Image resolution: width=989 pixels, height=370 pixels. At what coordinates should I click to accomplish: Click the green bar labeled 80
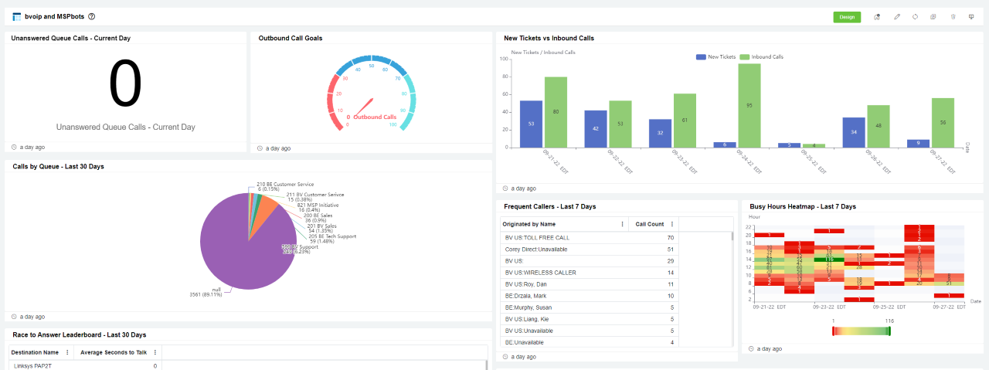coord(556,112)
